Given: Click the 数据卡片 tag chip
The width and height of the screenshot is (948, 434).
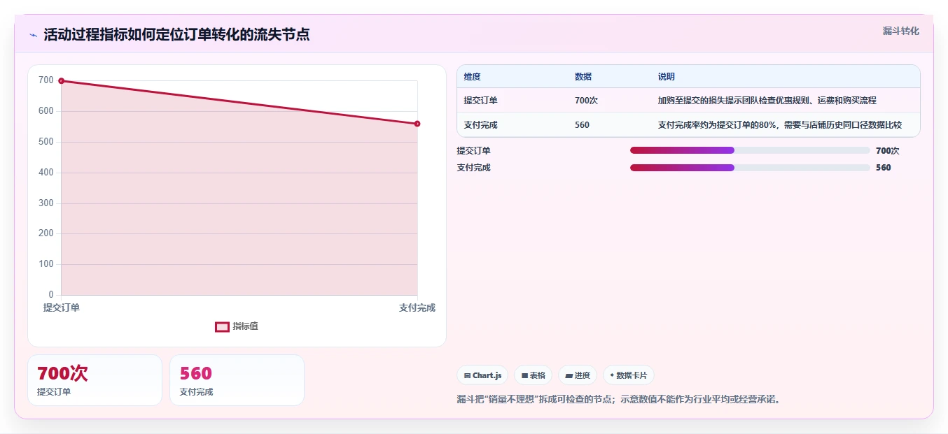Looking at the screenshot, I should 628,375.
